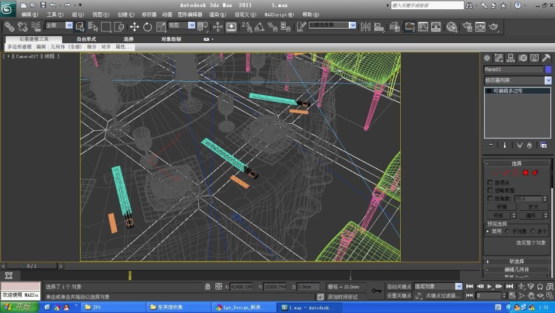Open the MAXScript(M) menu
This screenshot has height=313, width=555.
pyautogui.click(x=279, y=15)
